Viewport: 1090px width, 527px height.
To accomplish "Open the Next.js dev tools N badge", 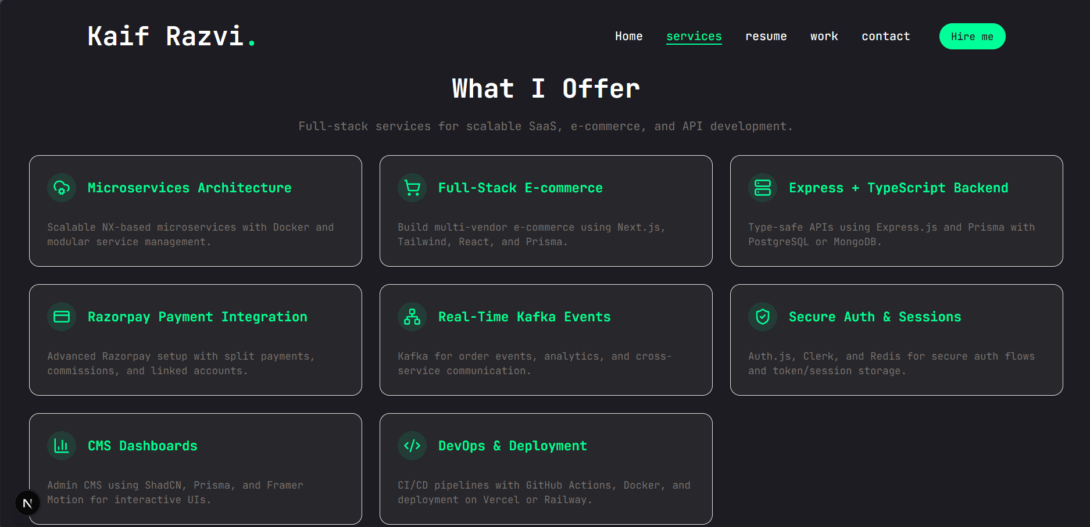I will coord(27,503).
